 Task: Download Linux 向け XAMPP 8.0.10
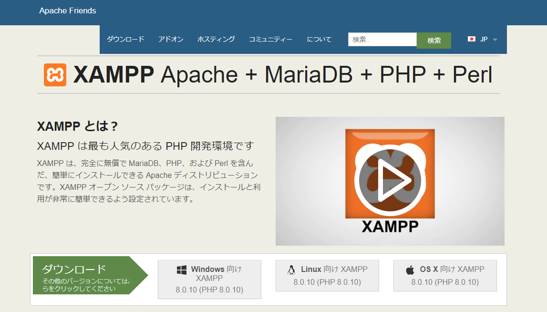(327, 275)
